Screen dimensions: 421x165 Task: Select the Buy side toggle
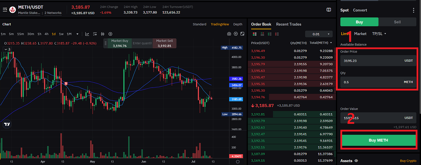pos(359,22)
